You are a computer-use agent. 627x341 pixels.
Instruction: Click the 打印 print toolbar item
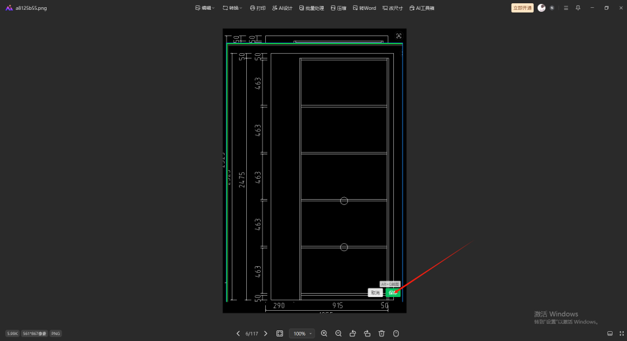click(x=257, y=8)
